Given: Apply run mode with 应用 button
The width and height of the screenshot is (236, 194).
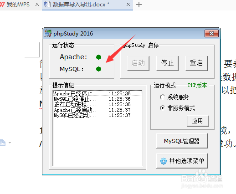Looking at the screenshot, I should pos(198,121).
